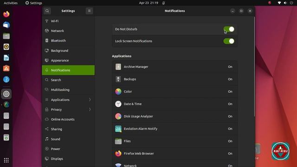Click the Evolution Alarm Notify calendar icon

point(118,129)
